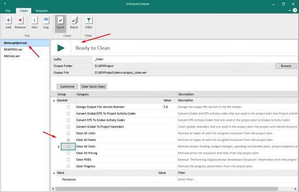Open the File tab
This screenshot has width=299, height=192.
pos(8,11)
